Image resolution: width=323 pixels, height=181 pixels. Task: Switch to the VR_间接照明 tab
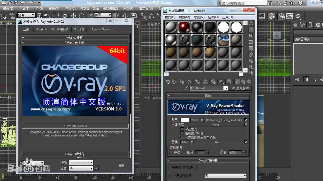[60, 29]
